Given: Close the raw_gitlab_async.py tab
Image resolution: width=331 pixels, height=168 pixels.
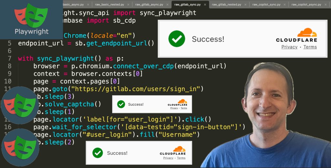Looking at the screenshot, I should point(167,5).
